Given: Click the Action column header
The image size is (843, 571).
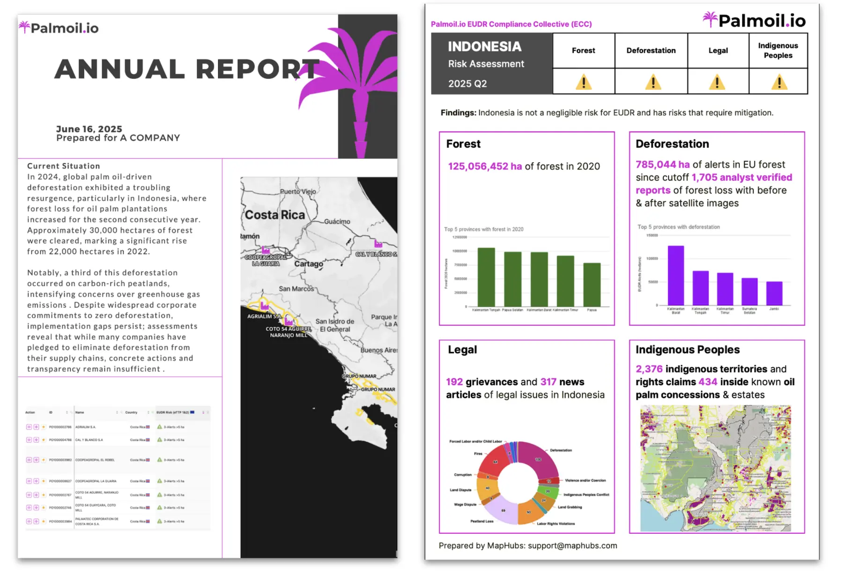Looking at the screenshot, I should point(30,412).
